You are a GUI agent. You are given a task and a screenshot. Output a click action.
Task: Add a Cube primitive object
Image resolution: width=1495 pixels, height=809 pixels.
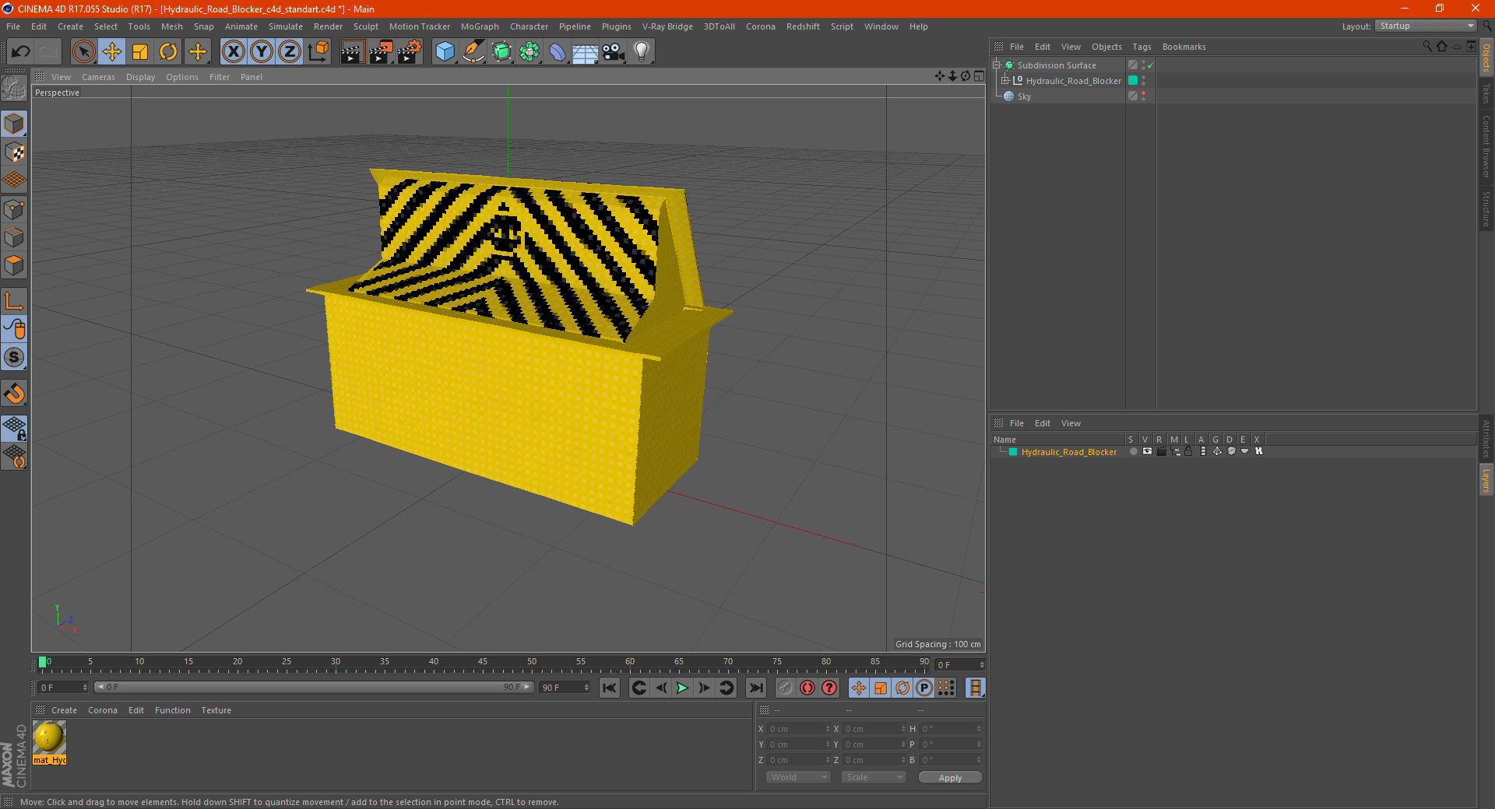pyautogui.click(x=445, y=52)
